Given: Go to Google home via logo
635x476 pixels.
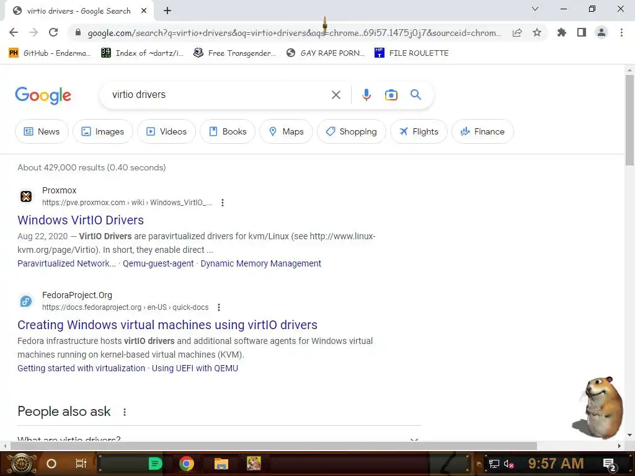Looking at the screenshot, I should click(x=43, y=95).
